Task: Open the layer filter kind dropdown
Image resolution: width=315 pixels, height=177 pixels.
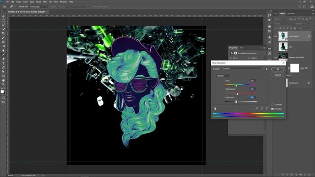Action: [282, 19]
